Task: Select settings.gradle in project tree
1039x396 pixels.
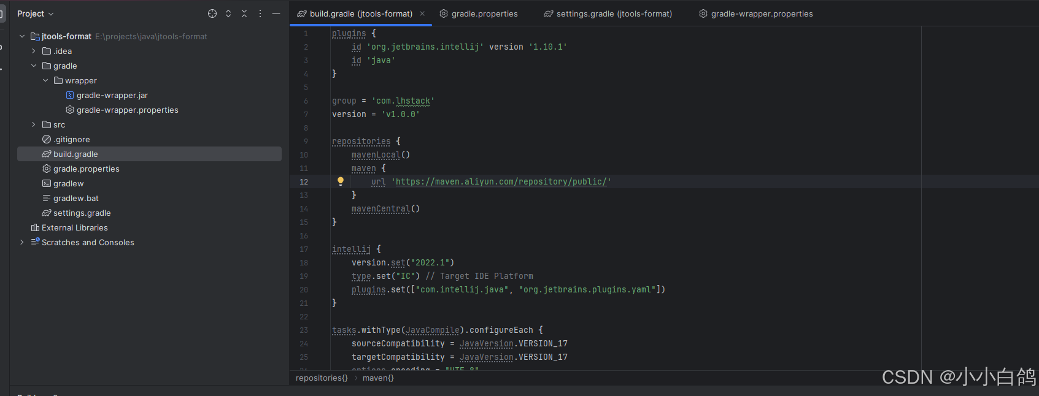Action: [82, 213]
